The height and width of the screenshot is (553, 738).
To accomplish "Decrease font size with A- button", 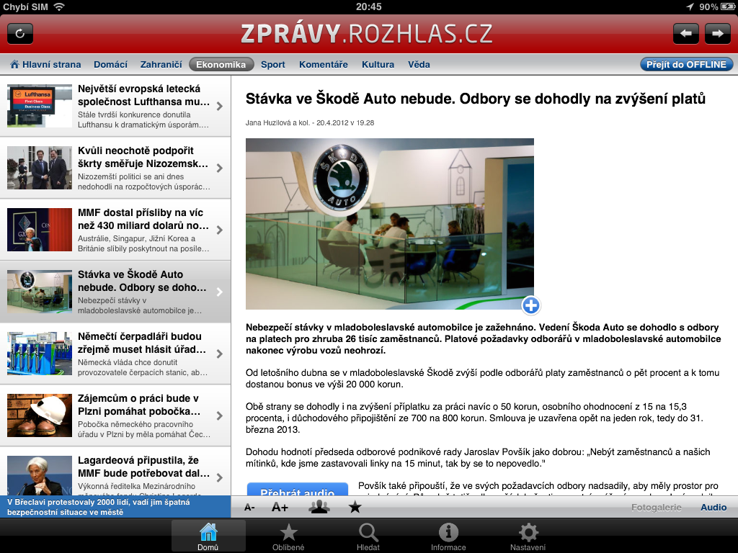I will coord(249,508).
